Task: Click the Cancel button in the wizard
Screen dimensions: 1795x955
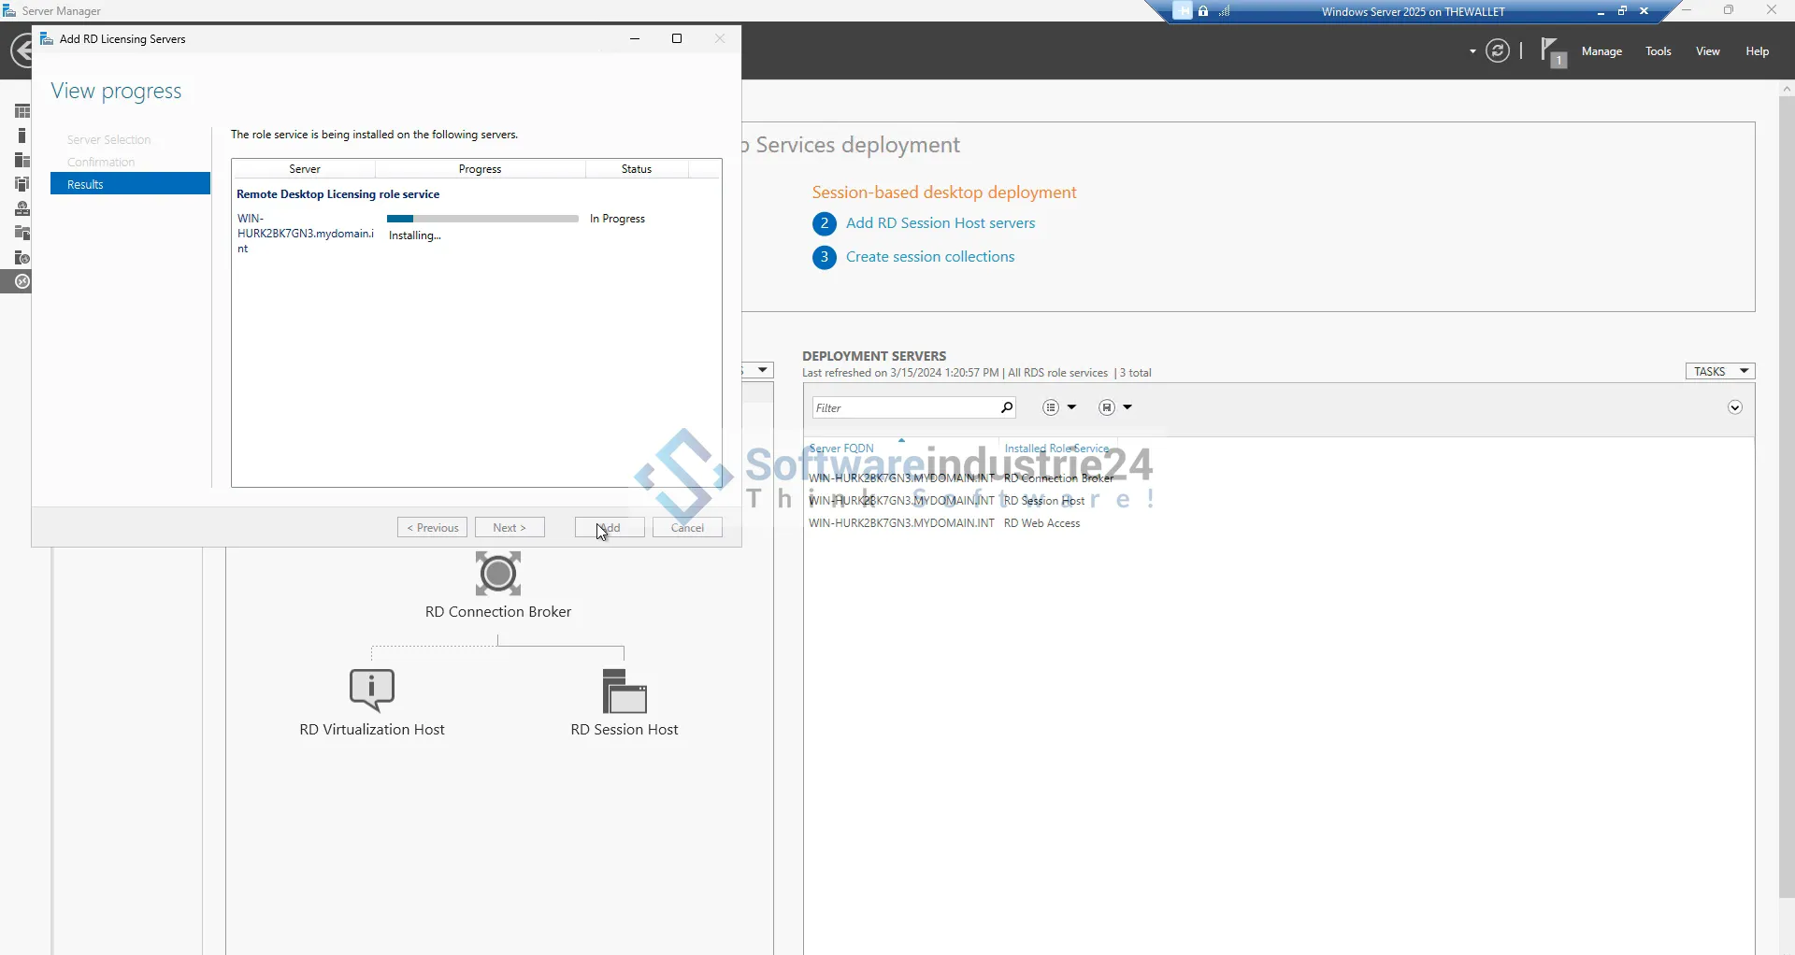Action: point(687,528)
